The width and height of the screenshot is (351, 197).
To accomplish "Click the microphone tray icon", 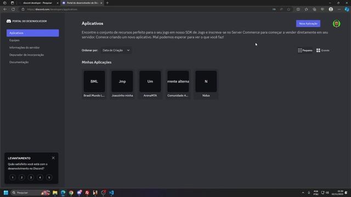I will [309, 193].
